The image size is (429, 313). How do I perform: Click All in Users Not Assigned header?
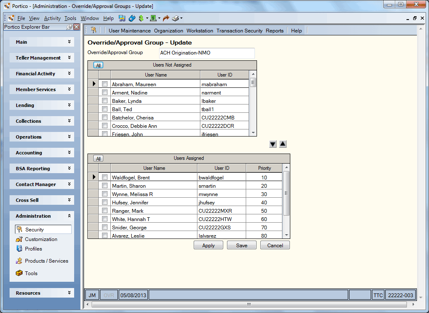(x=98, y=65)
